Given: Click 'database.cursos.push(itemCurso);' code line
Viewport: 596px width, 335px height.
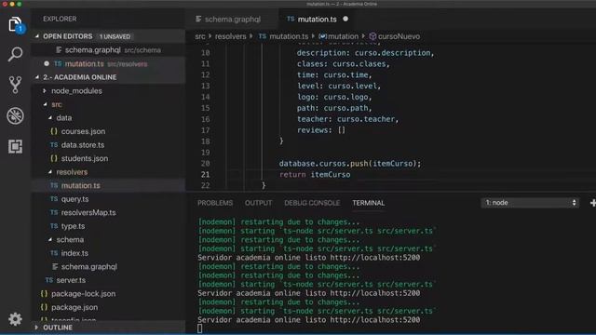Looking at the screenshot, I should point(350,164).
